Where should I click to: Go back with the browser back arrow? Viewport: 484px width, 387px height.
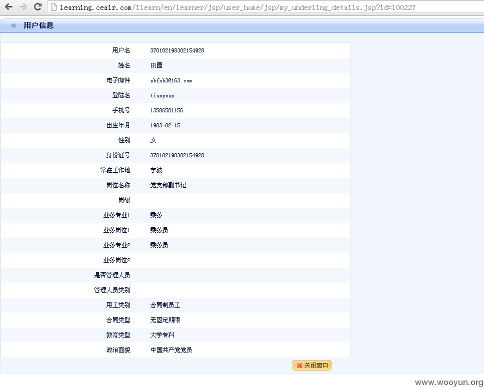[x=8, y=6]
